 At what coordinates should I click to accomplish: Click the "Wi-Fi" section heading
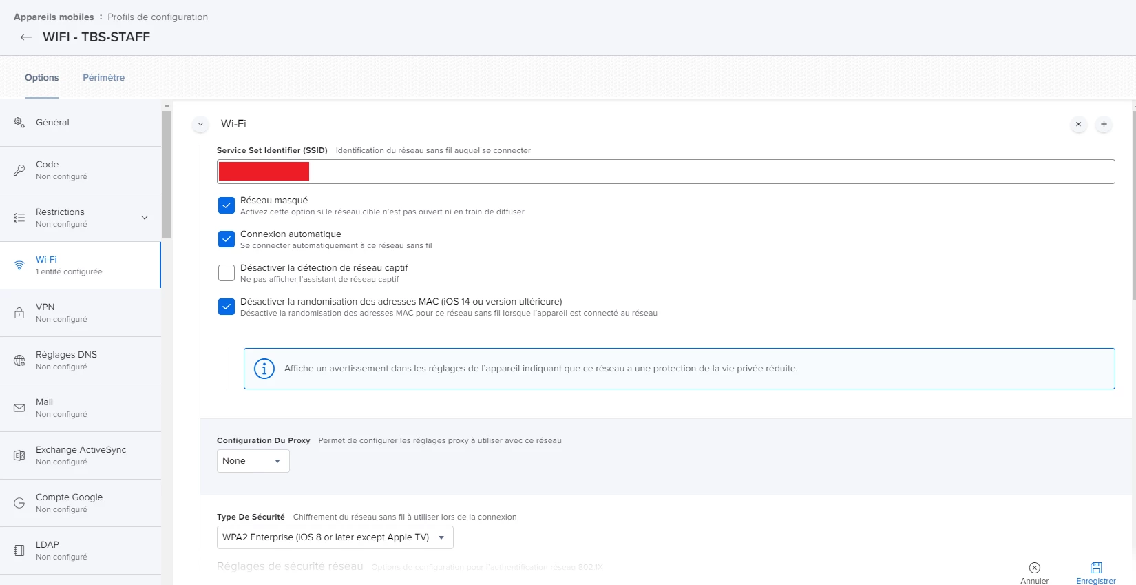233,124
